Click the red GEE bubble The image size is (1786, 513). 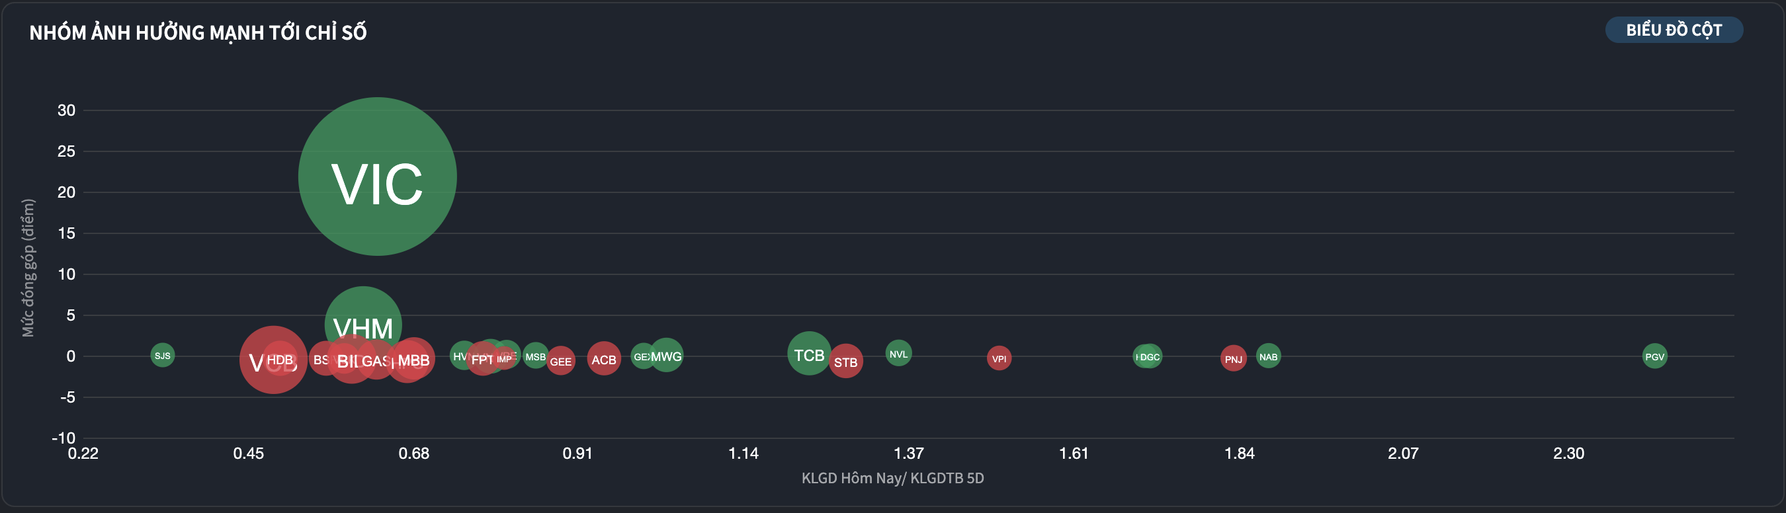[561, 361]
